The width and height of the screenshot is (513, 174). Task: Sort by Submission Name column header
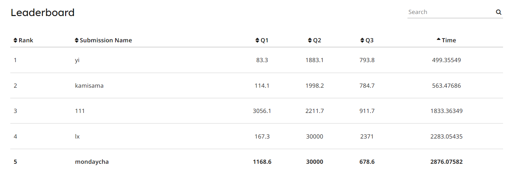click(x=106, y=40)
